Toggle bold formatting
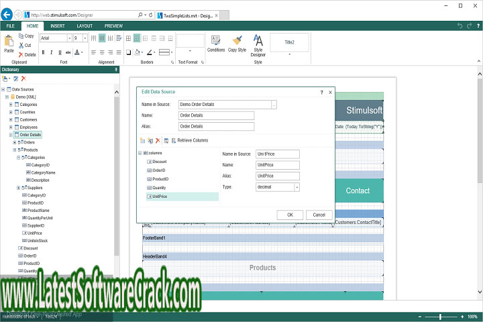The height and width of the screenshot is (322, 483). click(x=43, y=52)
